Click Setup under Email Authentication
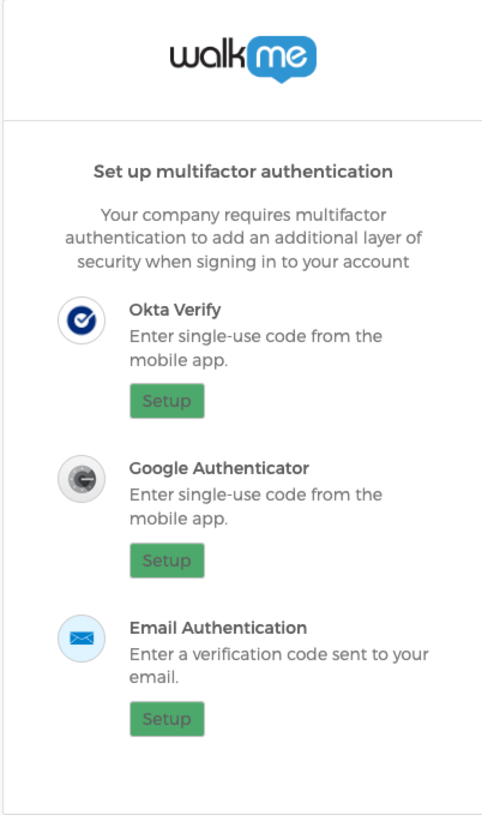Viewport: 482px width, 815px height. click(x=167, y=718)
